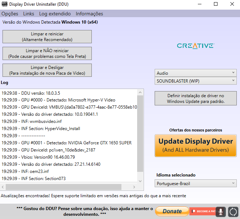Select log line 'INF Section: Section073'
This screenshot has height=219, width=240.
(x=34, y=179)
